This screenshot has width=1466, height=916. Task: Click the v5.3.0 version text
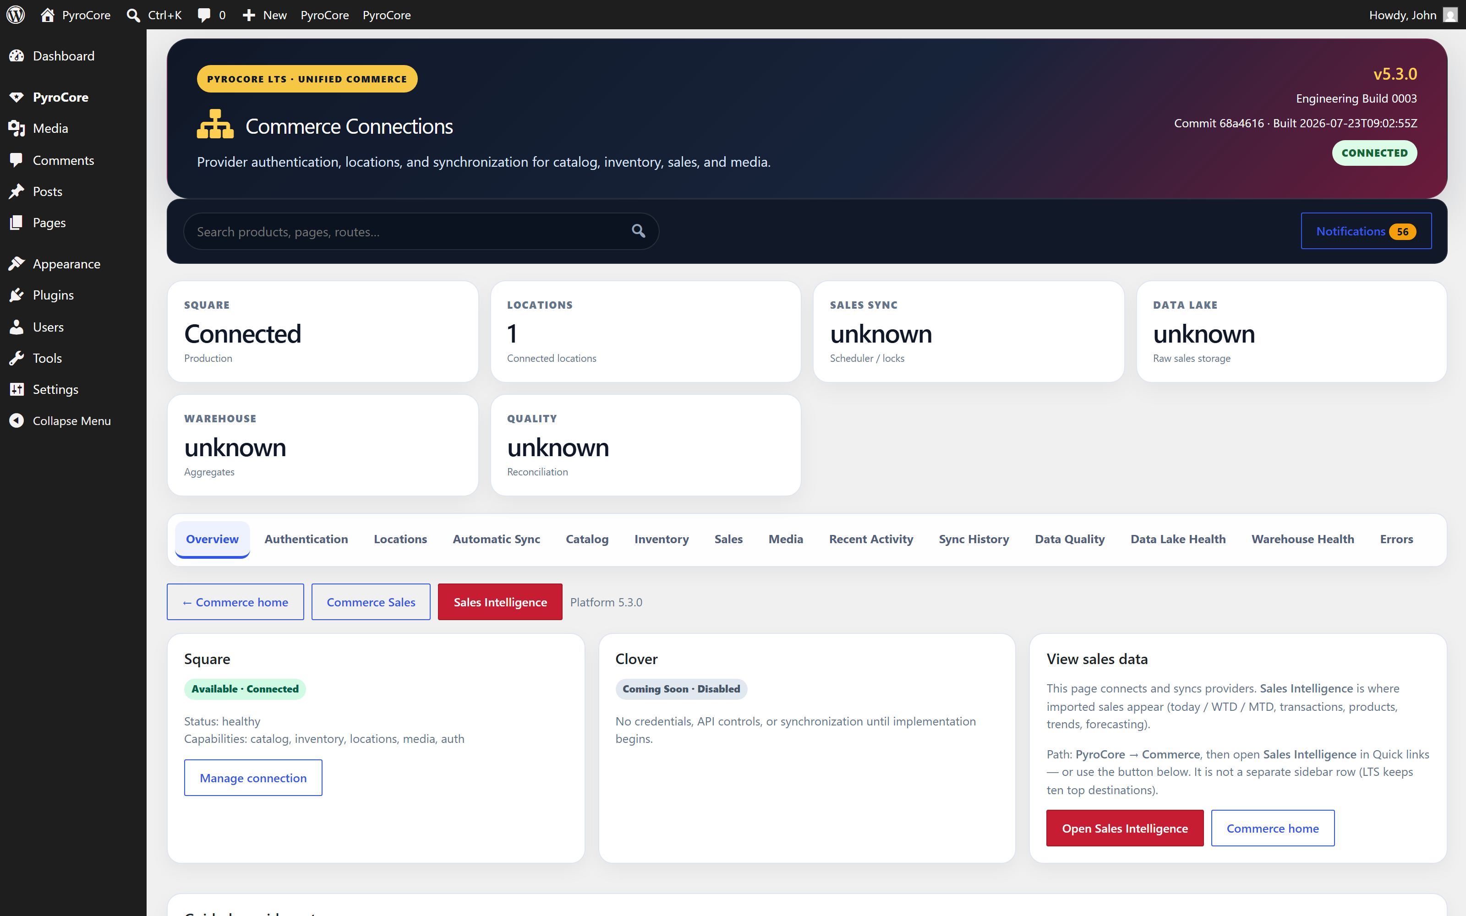click(x=1395, y=74)
